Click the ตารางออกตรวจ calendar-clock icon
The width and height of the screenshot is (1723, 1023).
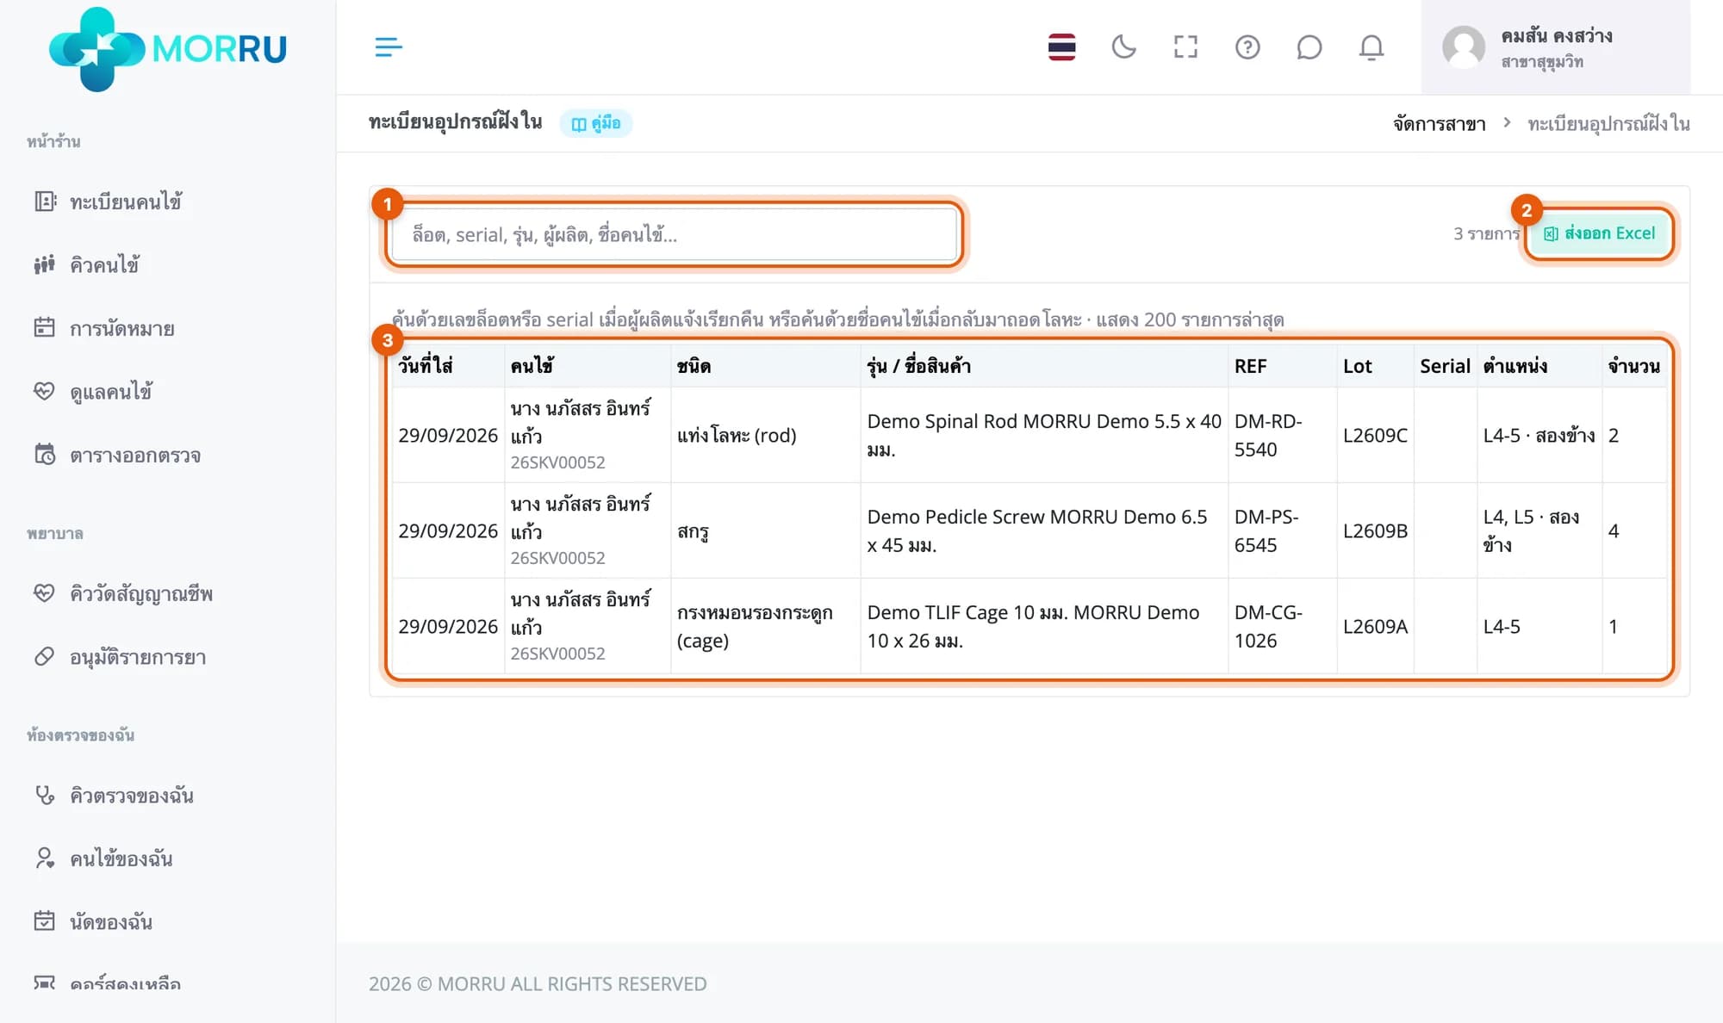(x=44, y=455)
